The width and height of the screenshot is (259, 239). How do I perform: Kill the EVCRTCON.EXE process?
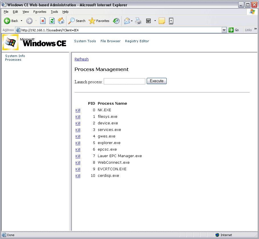pyautogui.click(x=78, y=169)
